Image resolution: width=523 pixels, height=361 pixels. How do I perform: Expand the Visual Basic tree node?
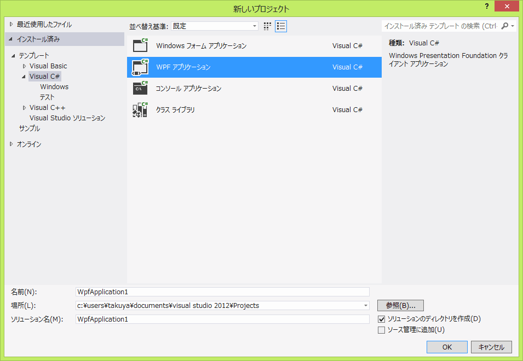click(24, 66)
